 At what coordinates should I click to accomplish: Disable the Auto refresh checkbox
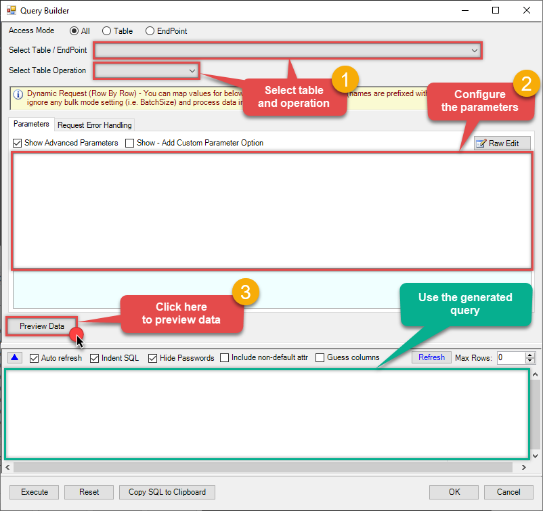(35, 358)
